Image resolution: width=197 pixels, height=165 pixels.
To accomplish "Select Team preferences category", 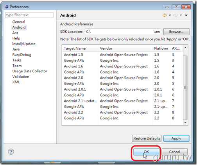I will [17, 66].
